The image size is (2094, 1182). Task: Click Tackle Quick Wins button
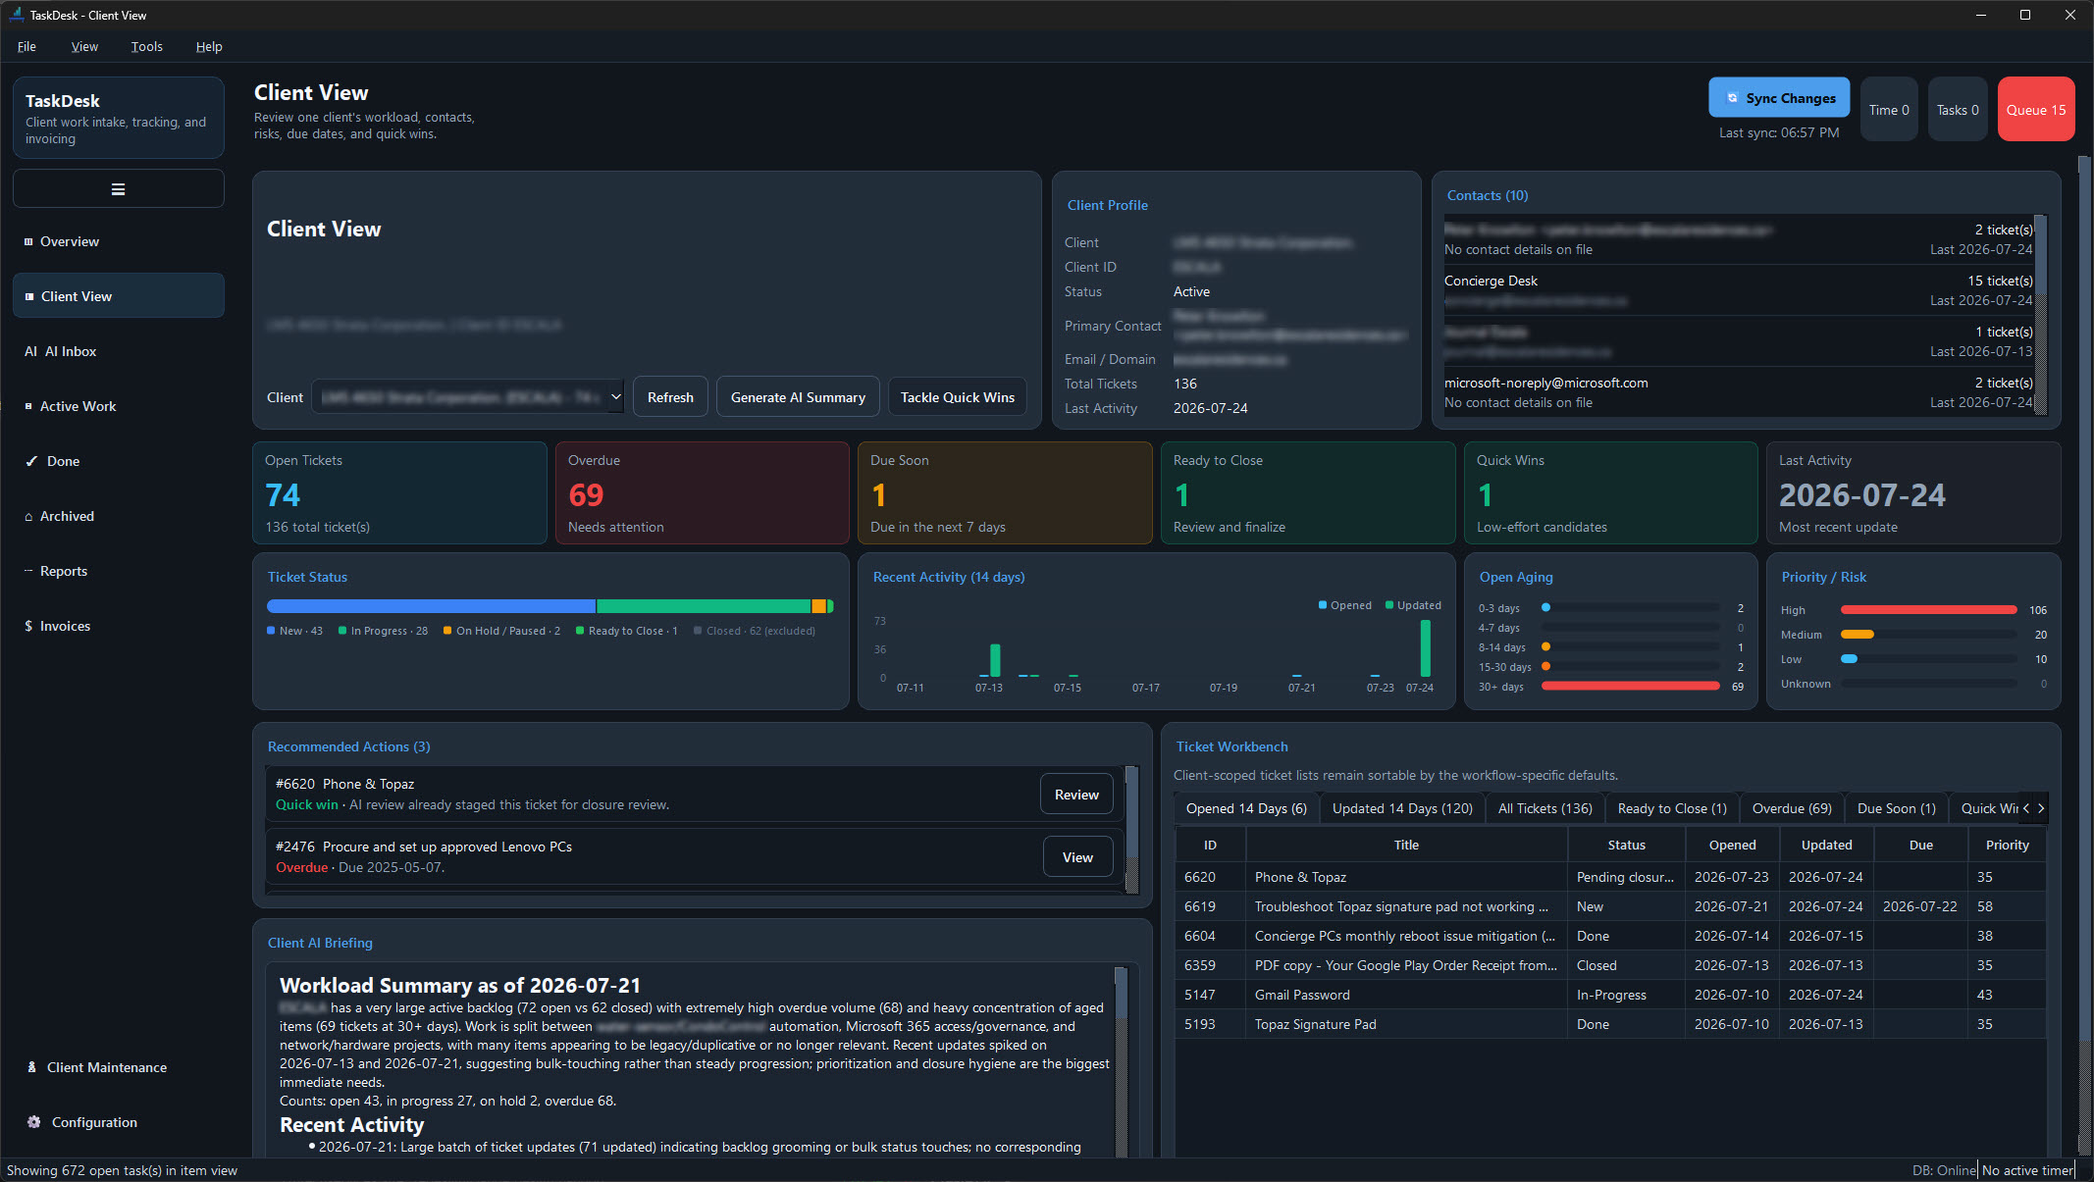coord(958,397)
